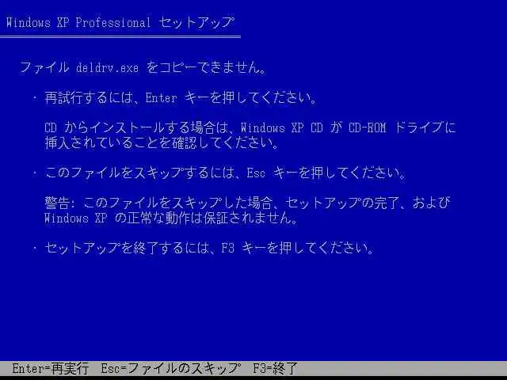Select the '警告:' warning label
507x380 pixels.
[x=60, y=203]
